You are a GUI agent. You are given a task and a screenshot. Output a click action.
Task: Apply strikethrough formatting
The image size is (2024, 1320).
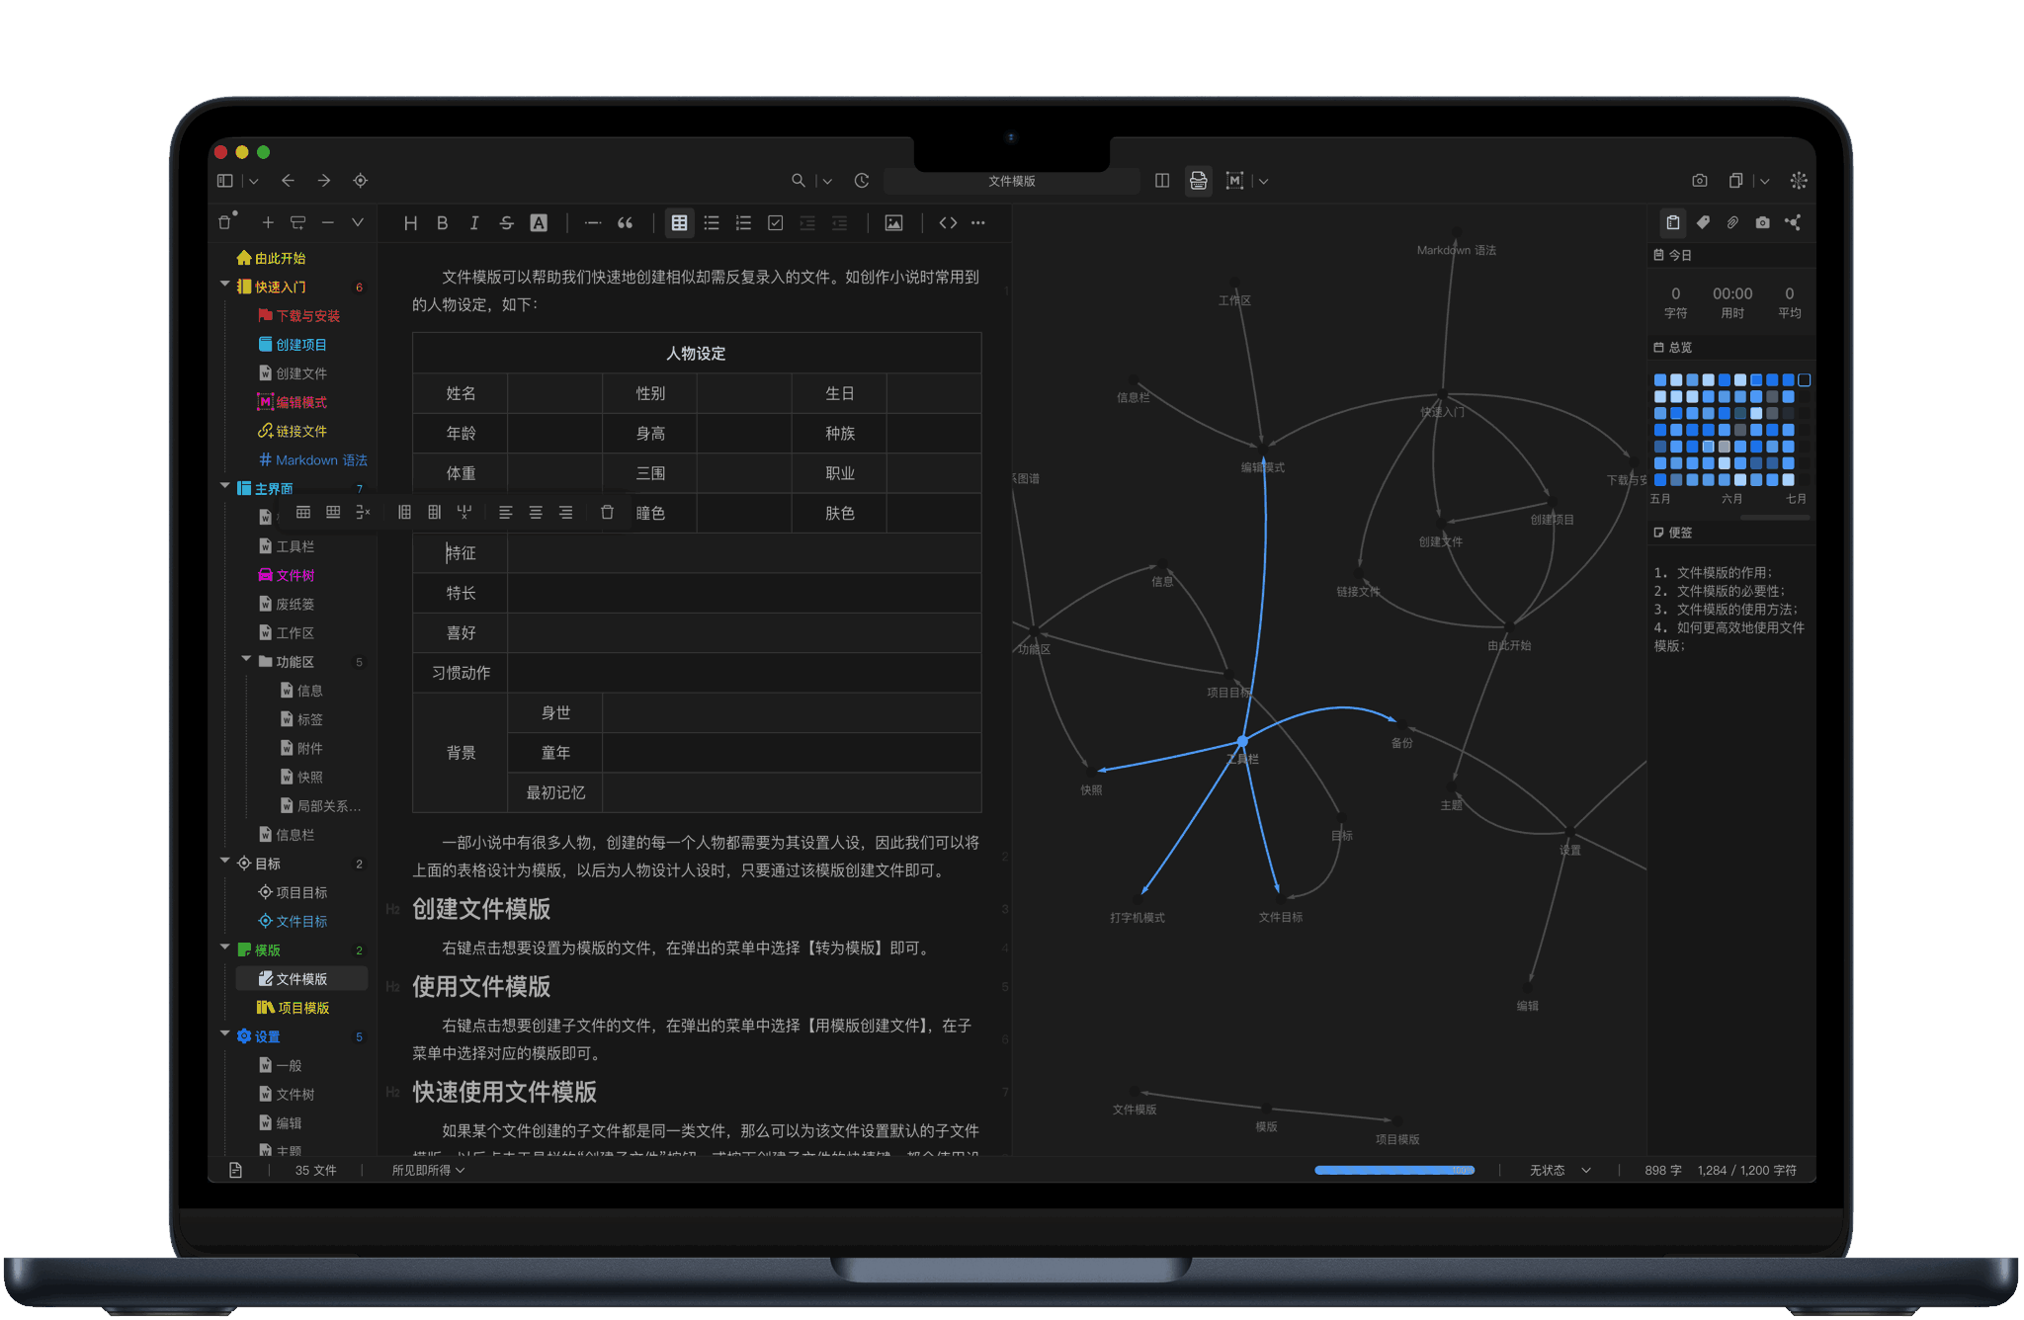[506, 223]
